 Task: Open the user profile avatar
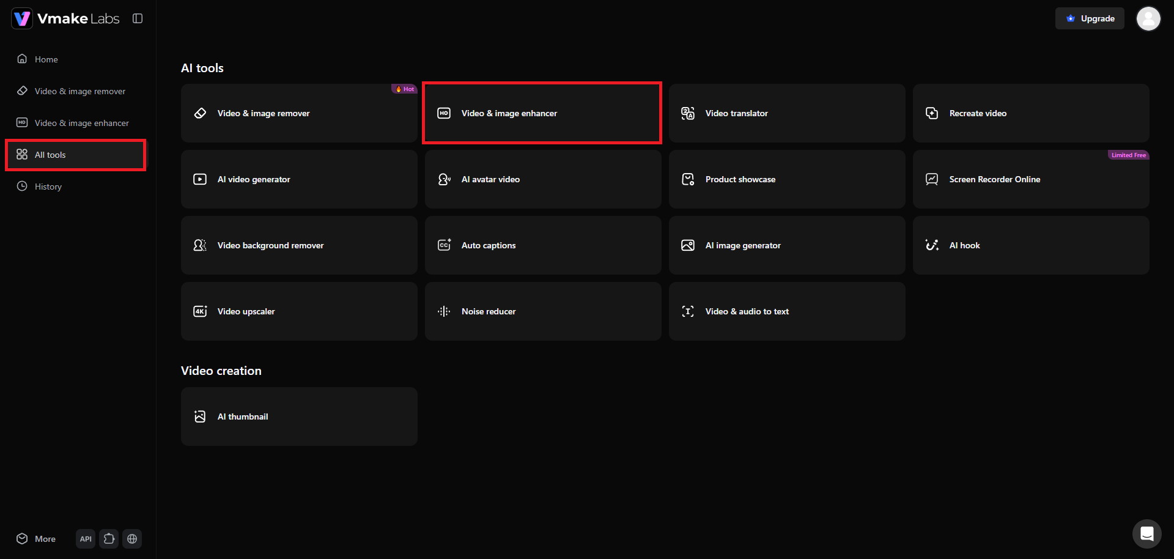(1148, 18)
